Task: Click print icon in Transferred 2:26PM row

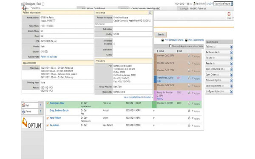Action: pos(189,78)
